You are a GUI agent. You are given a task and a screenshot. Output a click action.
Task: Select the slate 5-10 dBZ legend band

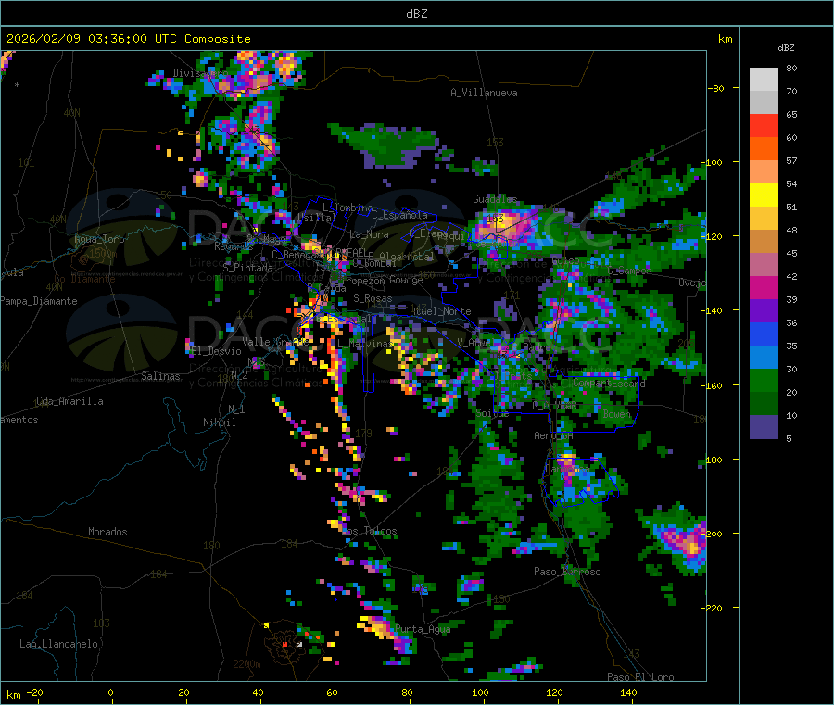(764, 427)
